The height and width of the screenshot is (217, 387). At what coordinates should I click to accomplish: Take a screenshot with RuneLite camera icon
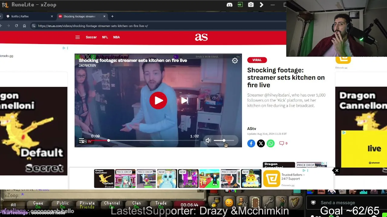pyautogui.click(x=251, y=5)
